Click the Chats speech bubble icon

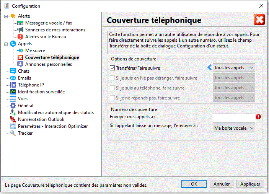pos(13,71)
